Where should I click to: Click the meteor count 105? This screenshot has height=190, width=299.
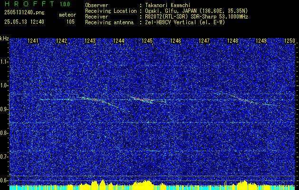tap(70, 22)
